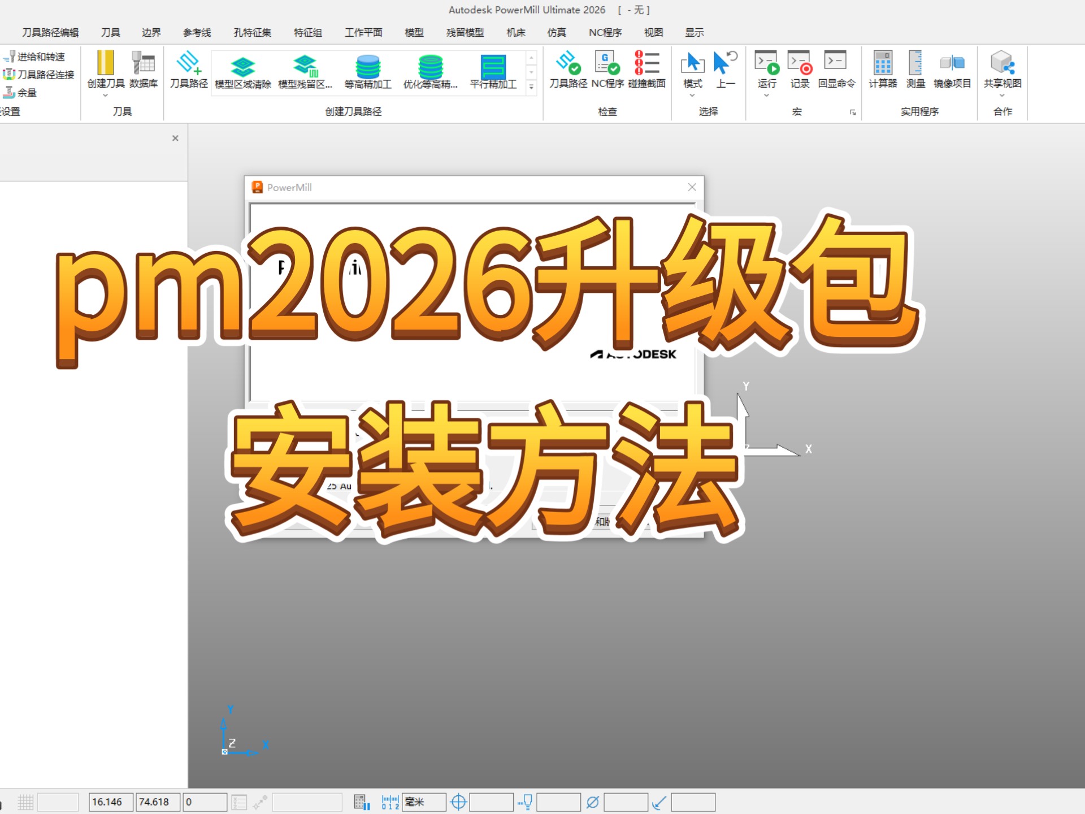Switch to the 刀具 ribbon tab
1085x814 pixels.
click(111, 32)
